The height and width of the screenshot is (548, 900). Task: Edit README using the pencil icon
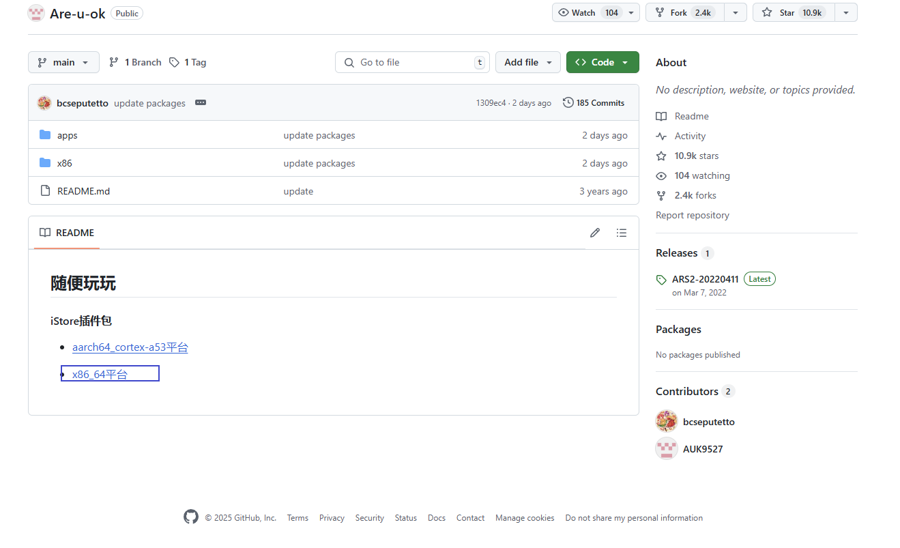tap(595, 233)
